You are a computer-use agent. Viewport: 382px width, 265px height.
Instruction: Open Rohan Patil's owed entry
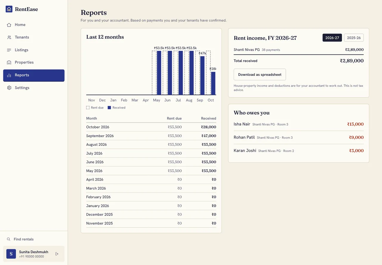pos(298,137)
